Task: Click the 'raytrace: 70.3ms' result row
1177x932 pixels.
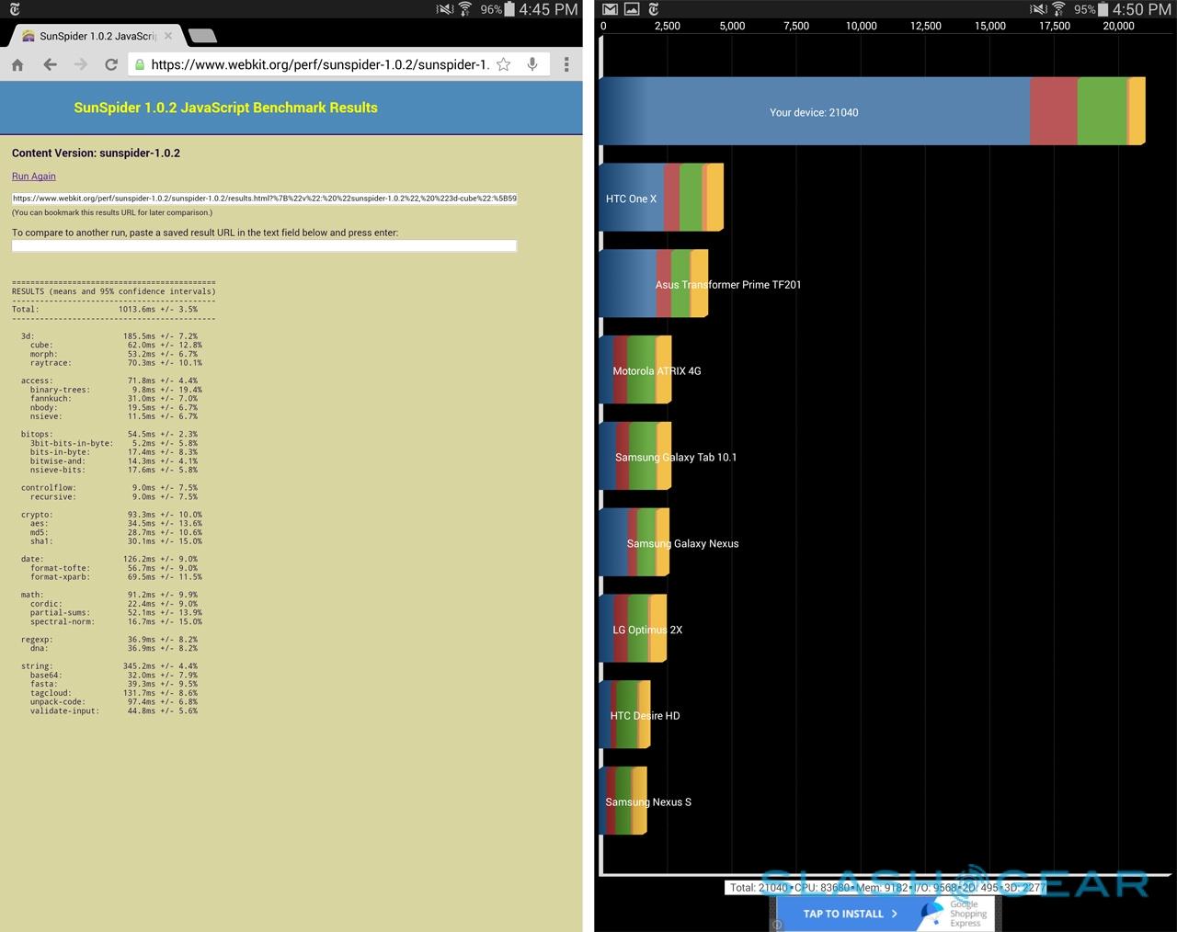Action: (116, 363)
